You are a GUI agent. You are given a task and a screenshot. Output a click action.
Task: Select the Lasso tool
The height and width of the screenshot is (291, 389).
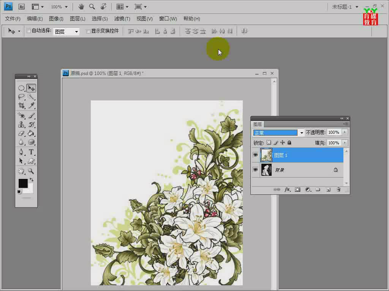click(x=21, y=97)
